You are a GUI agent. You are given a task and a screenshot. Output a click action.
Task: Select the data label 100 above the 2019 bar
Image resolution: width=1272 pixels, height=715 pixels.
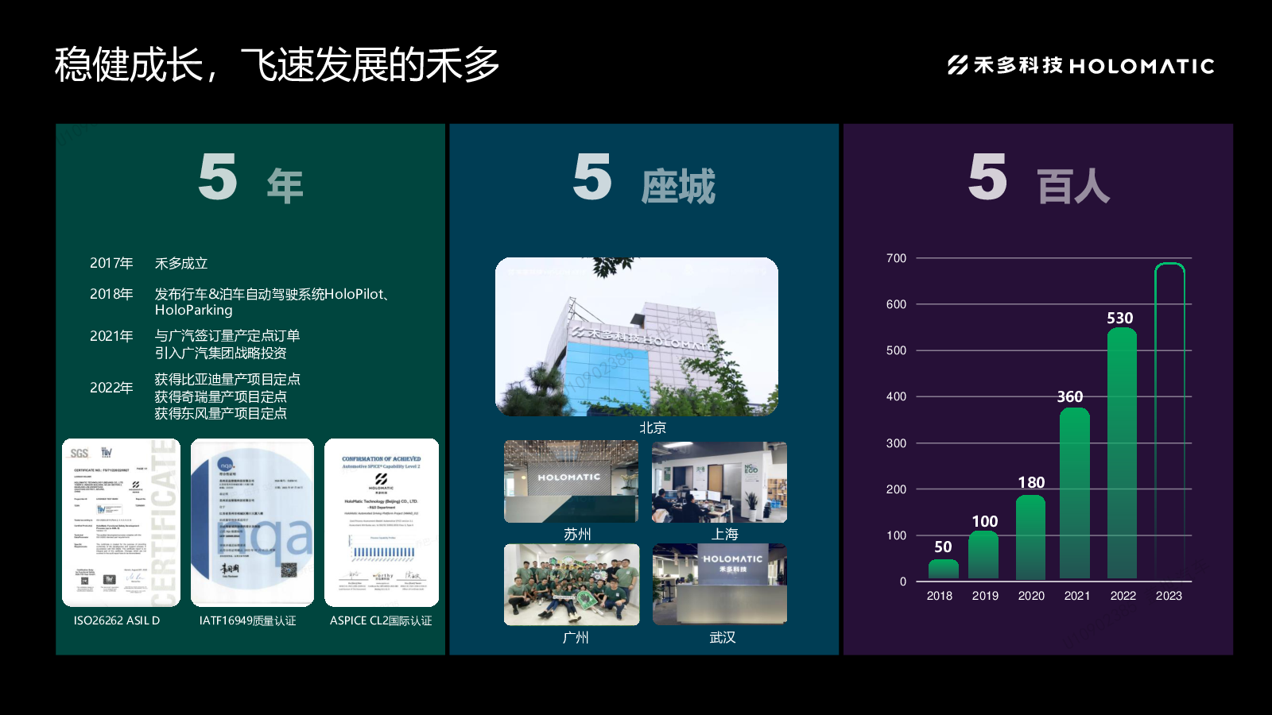[985, 521]
